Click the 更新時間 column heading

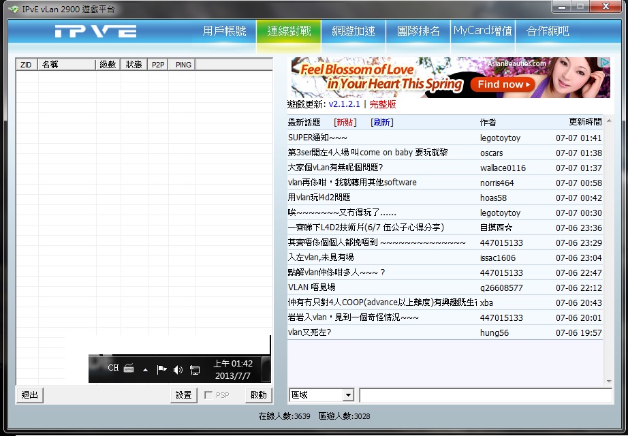[x=585, y=122]
